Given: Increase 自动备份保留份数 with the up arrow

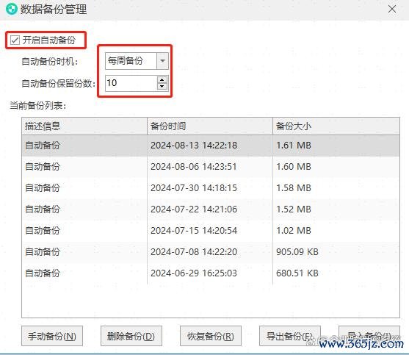Looking at the screenshot, I should [162, 79].
